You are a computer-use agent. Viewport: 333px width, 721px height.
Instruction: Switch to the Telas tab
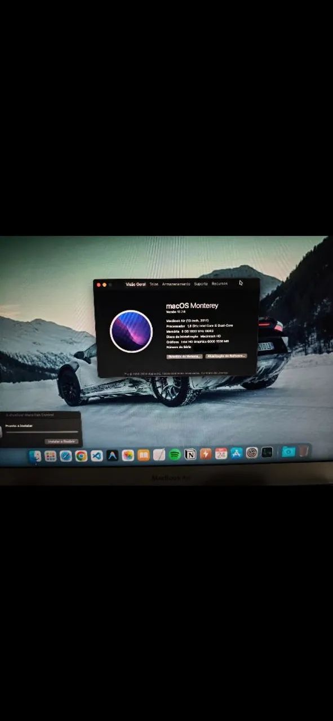click(x=154, y=284)
